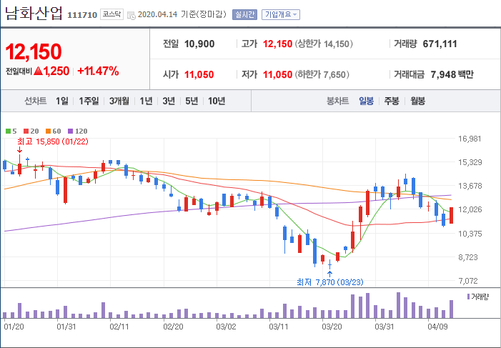Select the 10년 line chart tab

pyautogui.click(x=217, y=101)
